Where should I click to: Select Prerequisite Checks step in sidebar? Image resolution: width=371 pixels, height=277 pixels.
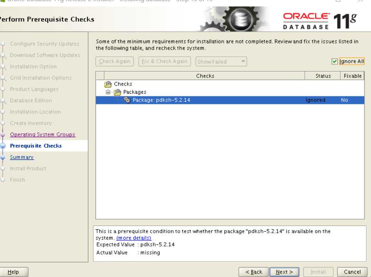(x=36, y=146)
